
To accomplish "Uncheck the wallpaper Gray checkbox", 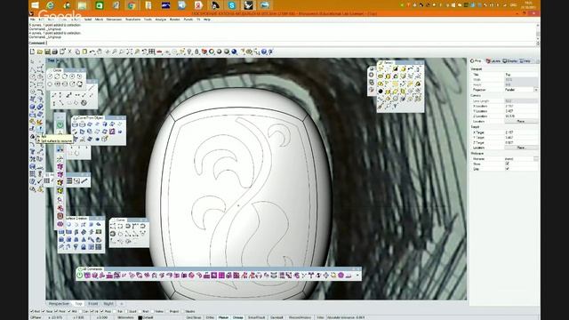I will (x=507, y=169).
